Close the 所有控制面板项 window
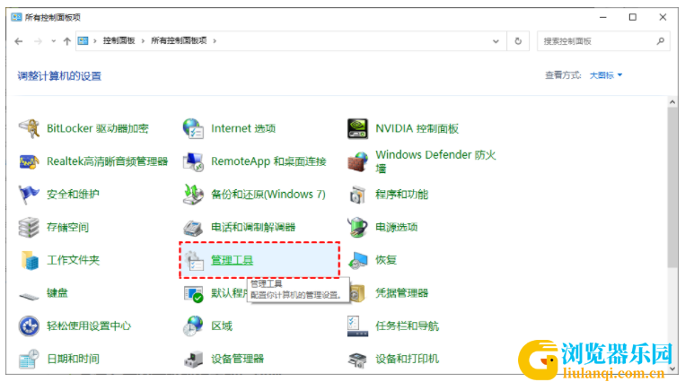 pos(663,17)
